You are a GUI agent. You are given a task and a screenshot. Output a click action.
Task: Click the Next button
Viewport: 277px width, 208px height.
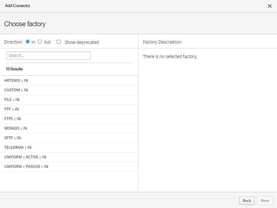[x=265, y=201]
